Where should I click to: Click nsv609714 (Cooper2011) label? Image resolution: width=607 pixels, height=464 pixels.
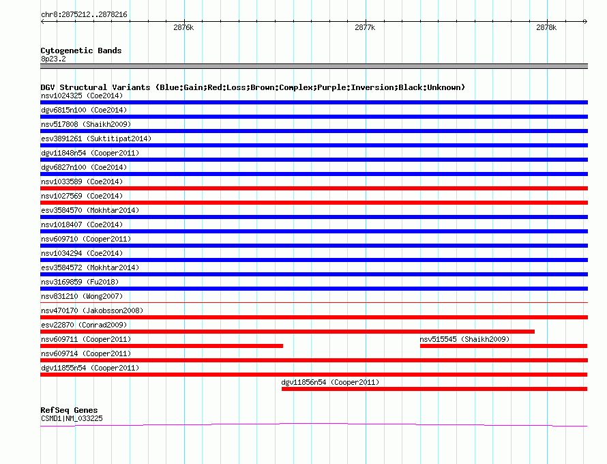coord(86,353)
